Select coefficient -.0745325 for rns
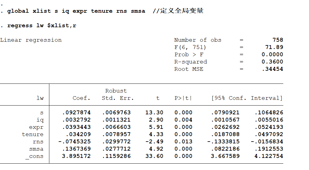 (74, 142)
